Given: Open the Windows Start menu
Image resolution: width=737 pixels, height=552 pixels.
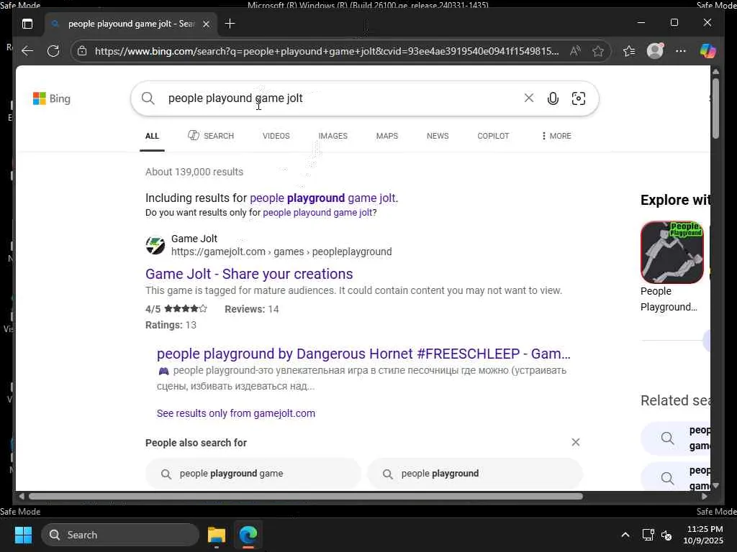Looking at the screenshot, I should pyautogui.click(x=23, y=535).
